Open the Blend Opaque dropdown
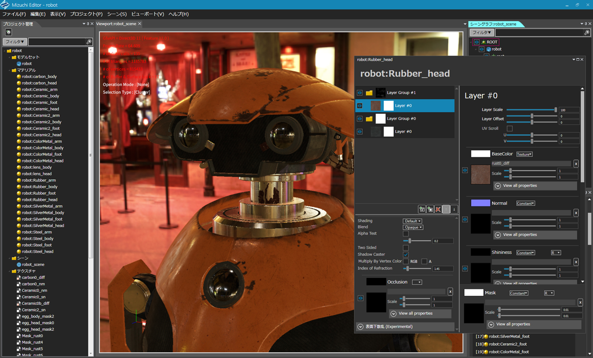593x358 pixels. [413, 227]
